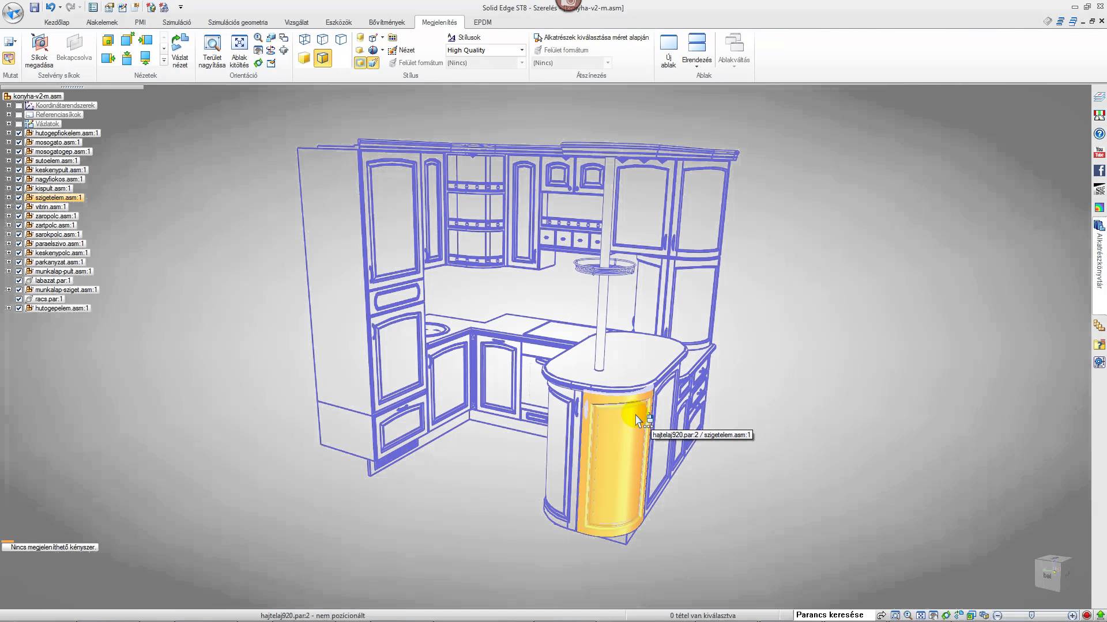Switch to the Kezdőlap ribbon tab
The height and width of the screenshot is (622, 1107).
point(57,22)
